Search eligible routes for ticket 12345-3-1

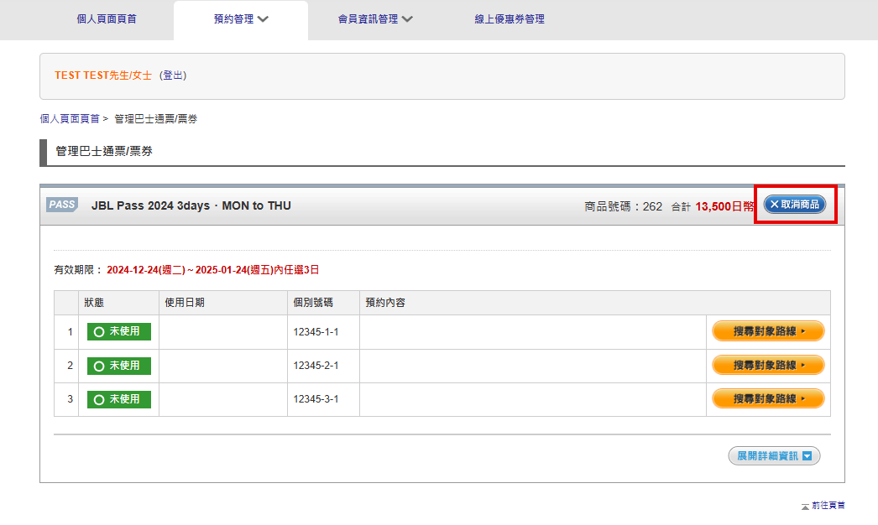(768, 399)
